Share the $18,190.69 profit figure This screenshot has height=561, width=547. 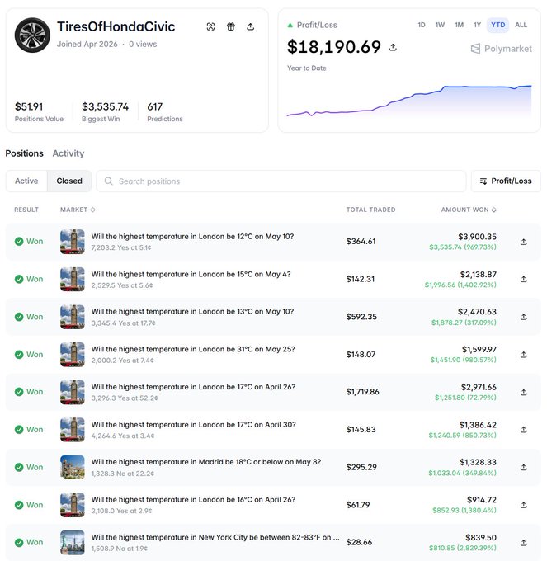(x=393, y=47)
